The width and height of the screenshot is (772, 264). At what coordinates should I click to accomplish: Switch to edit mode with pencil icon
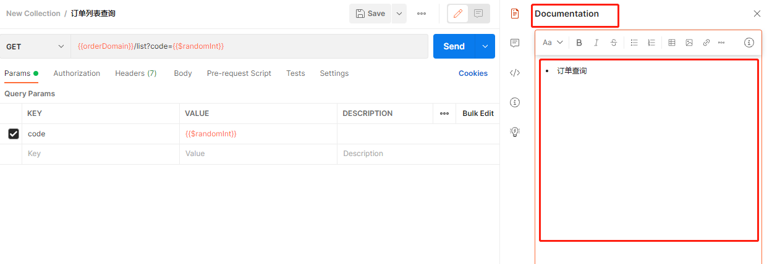coord(458,14)
